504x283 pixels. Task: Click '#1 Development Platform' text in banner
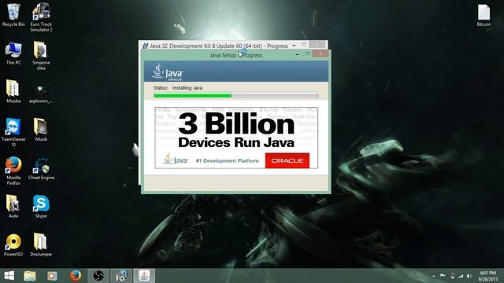click(x=228, y=160)
